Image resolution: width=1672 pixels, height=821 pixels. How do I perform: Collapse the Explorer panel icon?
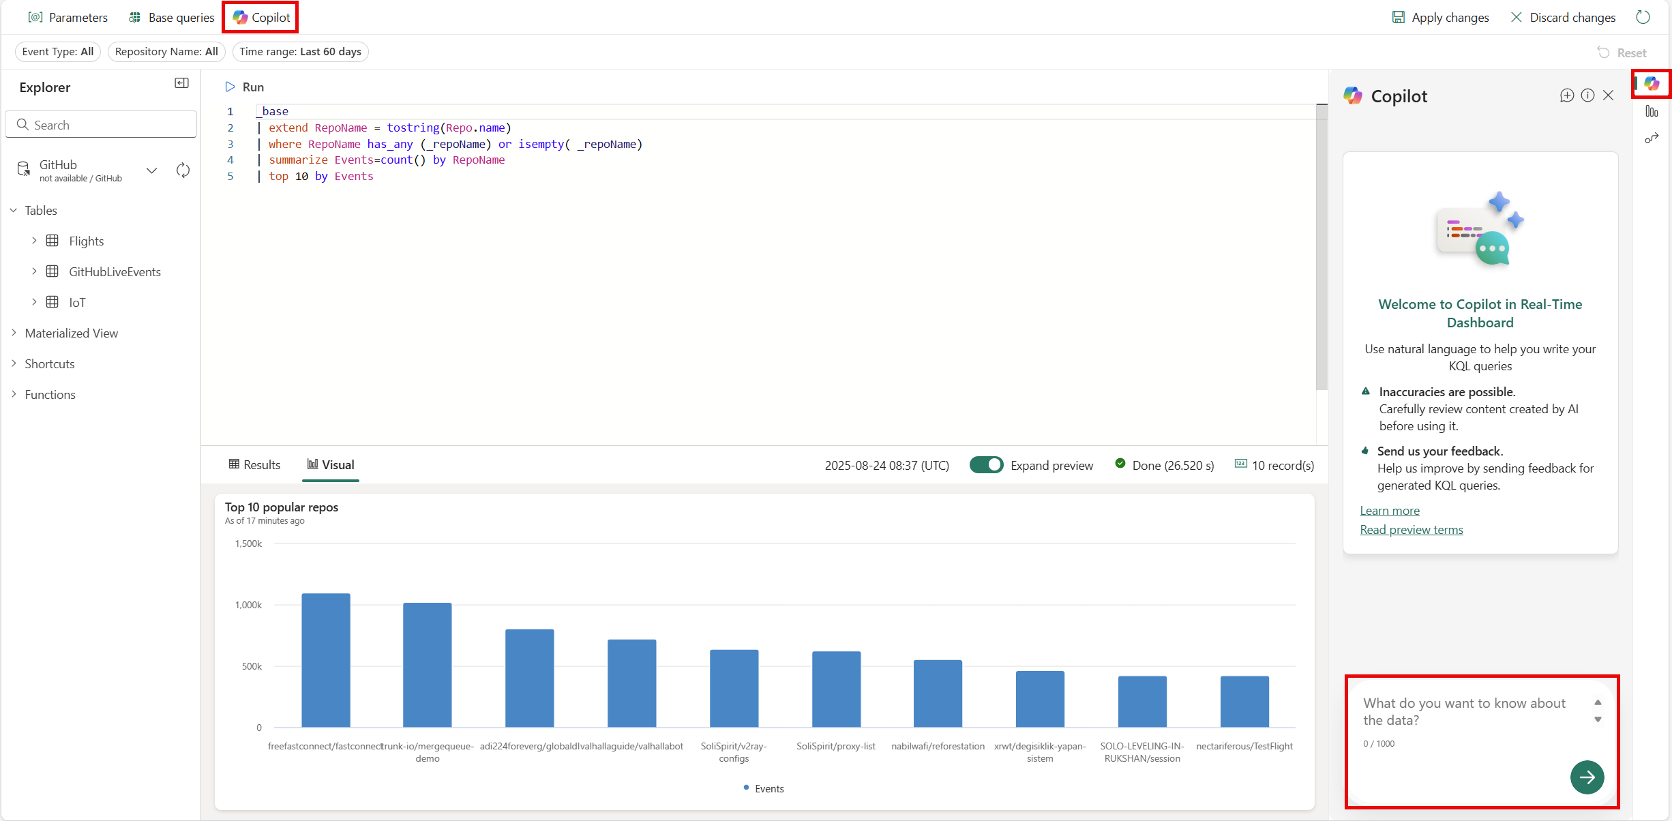pos(181,83)
